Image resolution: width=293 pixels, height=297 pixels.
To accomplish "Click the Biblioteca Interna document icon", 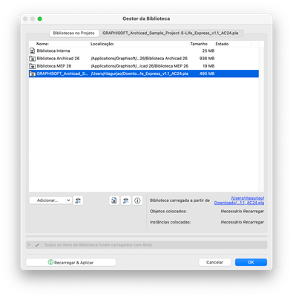I will [32, 50].
